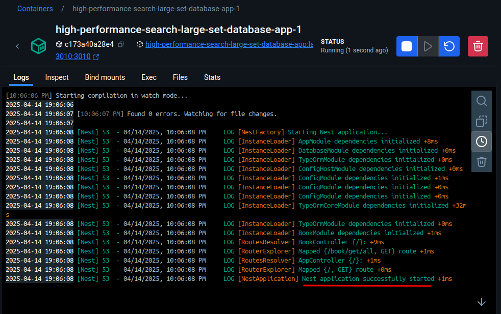
Task: Delete the container with red trash button
Action: click(x=478, y=46)
